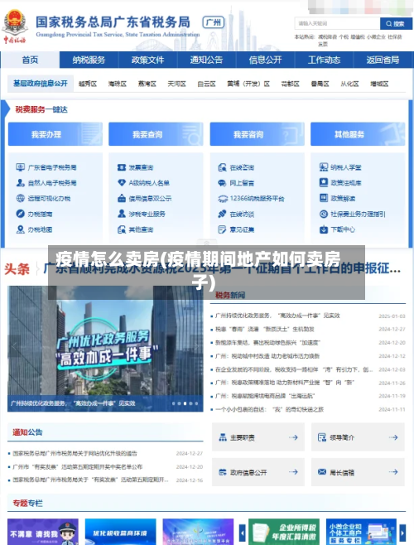This screenshot has height=545, width=414.
Task: Click the last carousel dot indicator
Action: pyautogui.click(x=196, y=403)
